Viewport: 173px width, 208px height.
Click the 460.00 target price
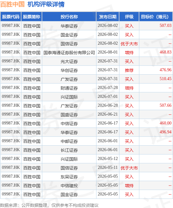[x=165, y=123]
